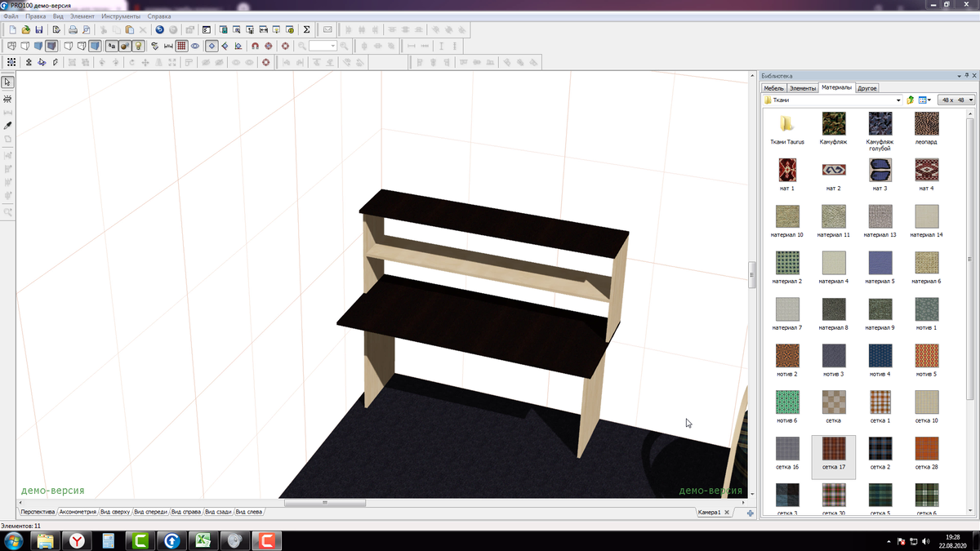Open the Правка menu
Viewport: 980px width, 551px height.
[35, 16]
